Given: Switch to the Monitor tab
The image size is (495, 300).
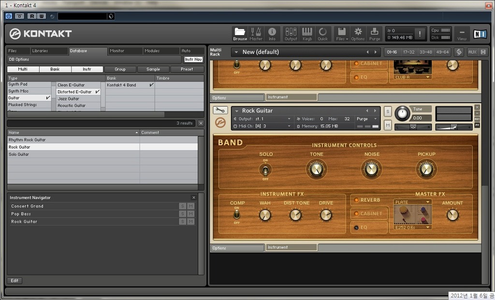Looking at the screenshot, I should pos(125,51).
